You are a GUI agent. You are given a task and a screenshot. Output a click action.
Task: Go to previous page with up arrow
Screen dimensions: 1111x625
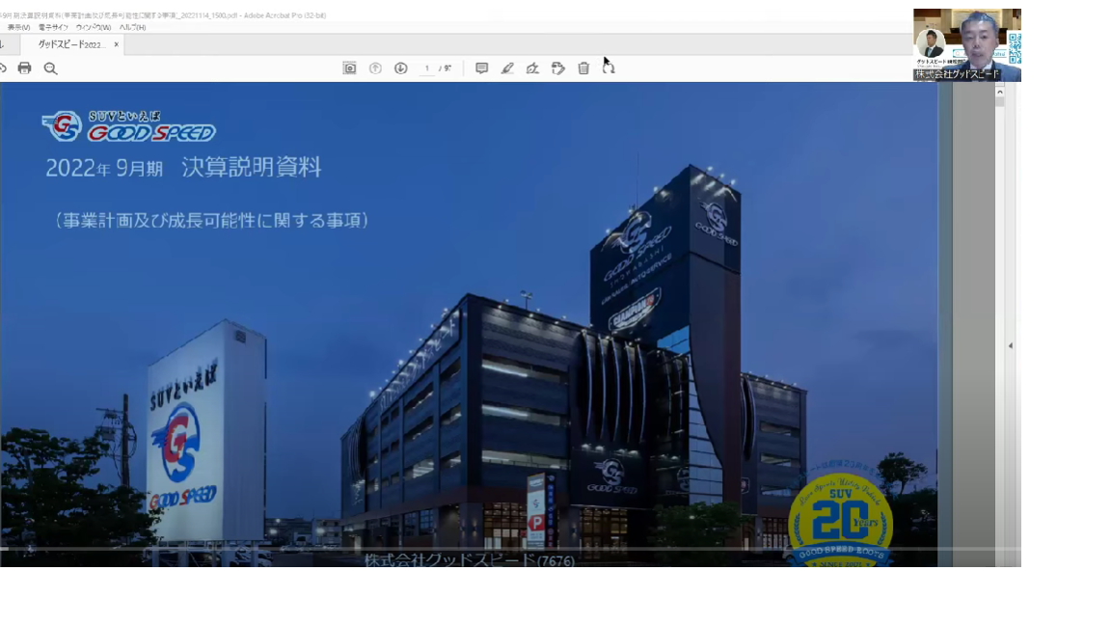tap(375, 68)
